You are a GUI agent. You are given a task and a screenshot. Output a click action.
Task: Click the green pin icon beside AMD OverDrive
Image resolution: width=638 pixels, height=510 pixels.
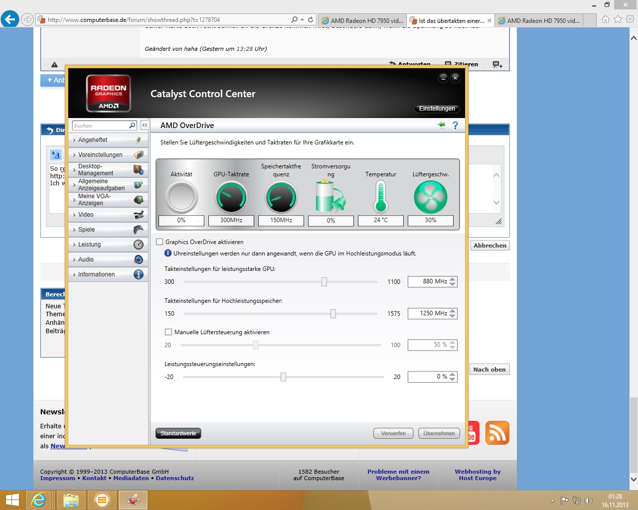[x=441, y=125]
